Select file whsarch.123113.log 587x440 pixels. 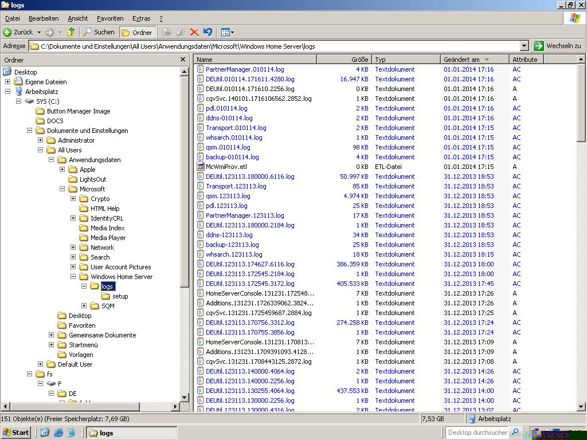click(x=234, y=254)
